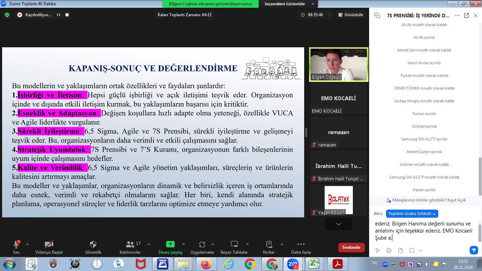Open Daha fazla more options
Viewport: 482px width, 271px height.
301,247
